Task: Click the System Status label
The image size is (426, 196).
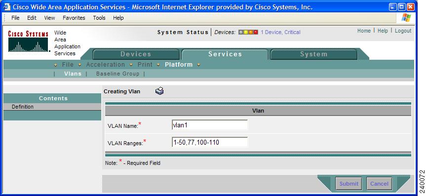Action: (x=183, y=32)
